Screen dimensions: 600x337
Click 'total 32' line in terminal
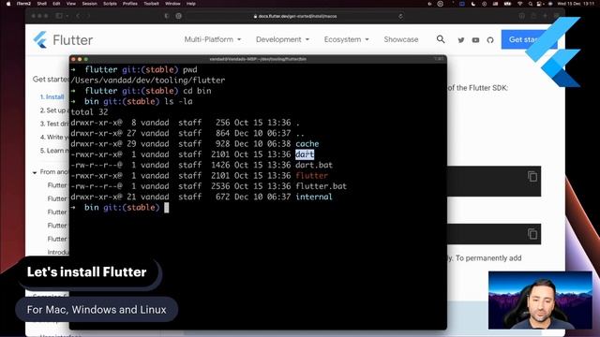[89, 112]
